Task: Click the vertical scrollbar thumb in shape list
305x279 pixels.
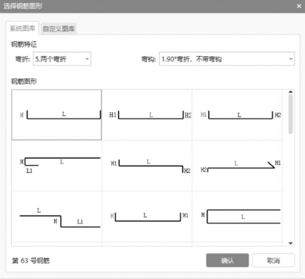Action: (x=290, y=114)
